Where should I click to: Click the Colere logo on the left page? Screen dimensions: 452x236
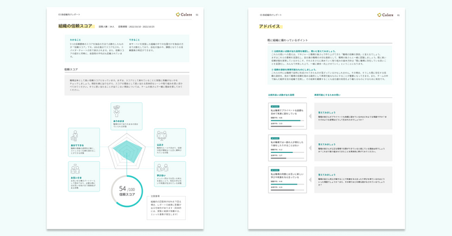[184, 15]
